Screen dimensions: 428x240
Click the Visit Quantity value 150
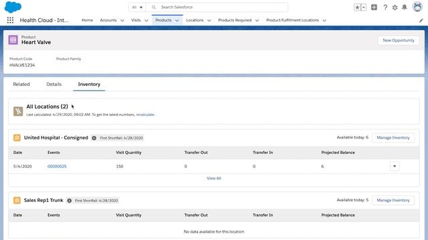tap(120, 166)
